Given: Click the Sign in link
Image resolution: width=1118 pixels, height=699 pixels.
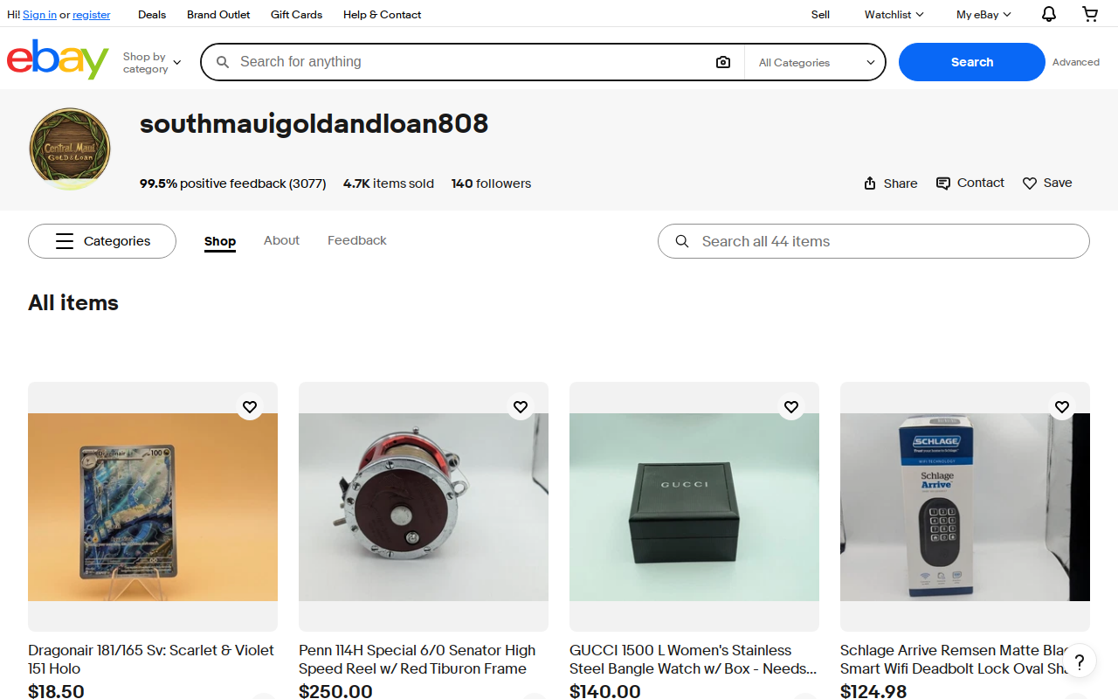Looking at the screenshot, I should pos(39,15).
